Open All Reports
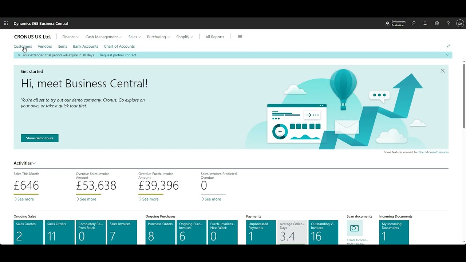 (x=215, y=37)
